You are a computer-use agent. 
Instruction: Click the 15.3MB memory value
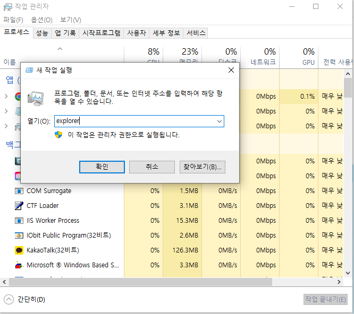coord(187,221)
